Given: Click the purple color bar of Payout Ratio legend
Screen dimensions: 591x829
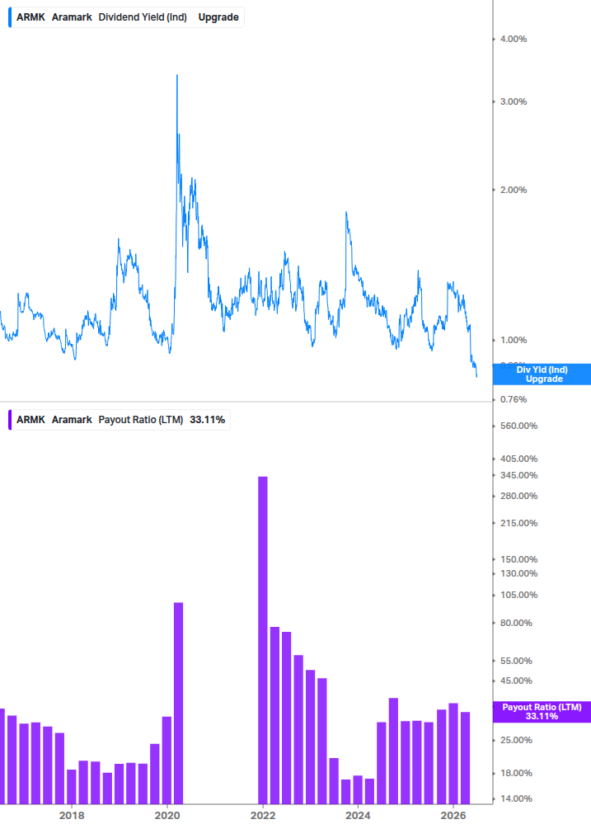Looking at the screenshot, I should click(x=10, y=420).
